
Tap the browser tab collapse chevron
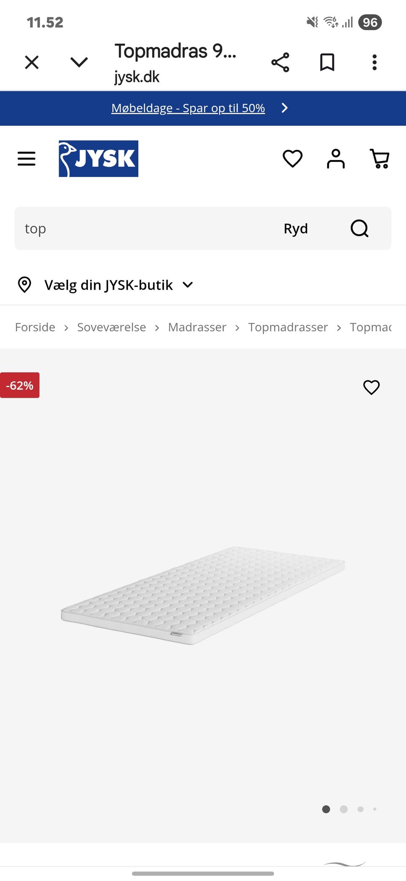[79, 63]
